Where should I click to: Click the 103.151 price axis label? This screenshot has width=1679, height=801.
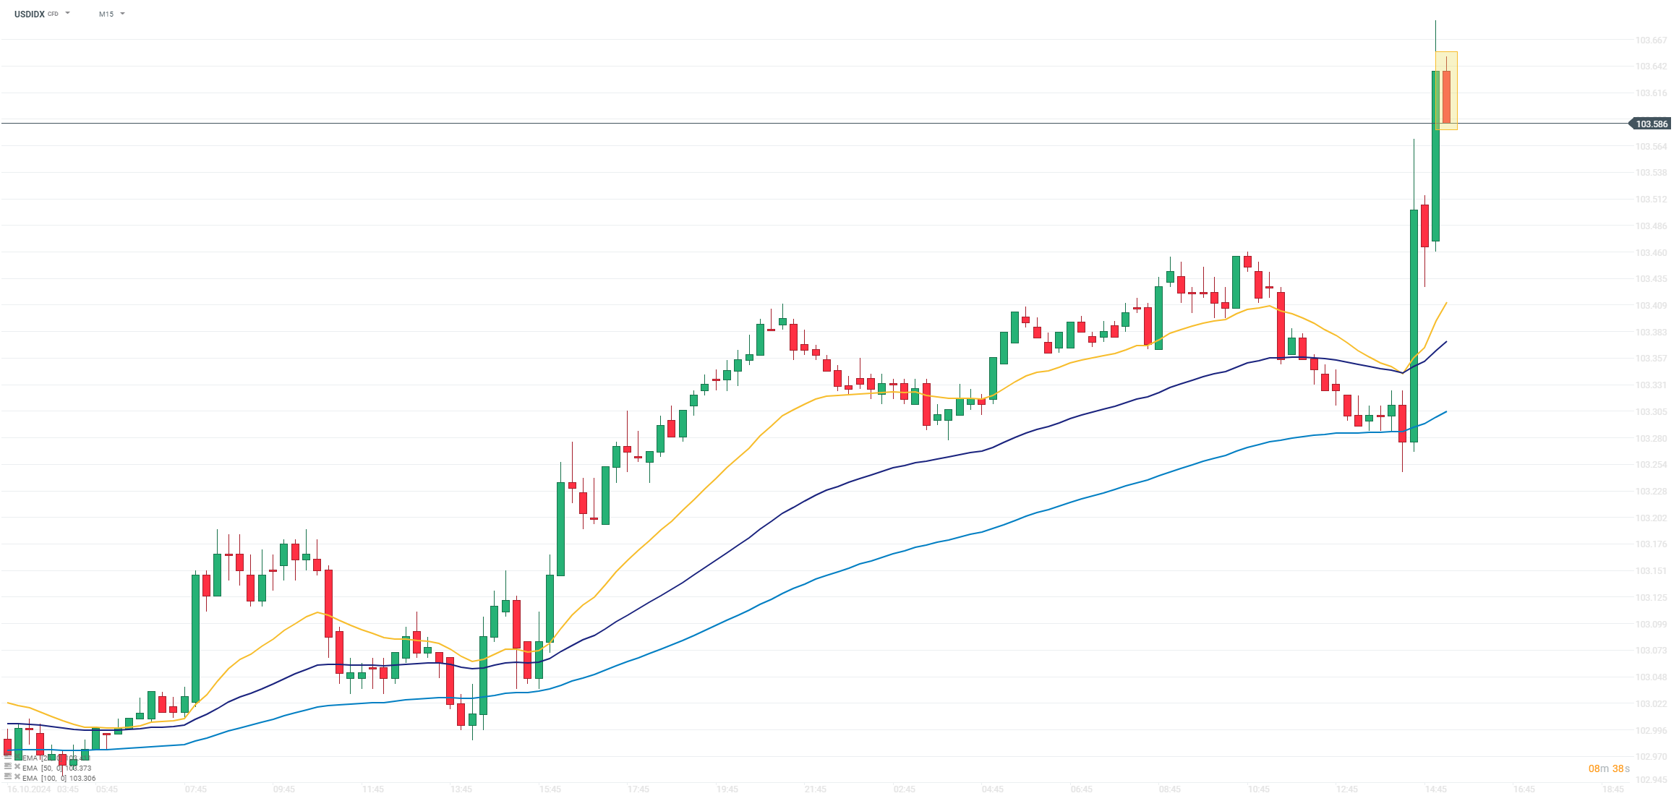point(1652,571)
